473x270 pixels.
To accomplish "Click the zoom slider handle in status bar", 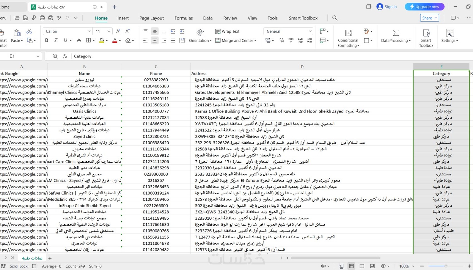I will (x=446, y=266).
